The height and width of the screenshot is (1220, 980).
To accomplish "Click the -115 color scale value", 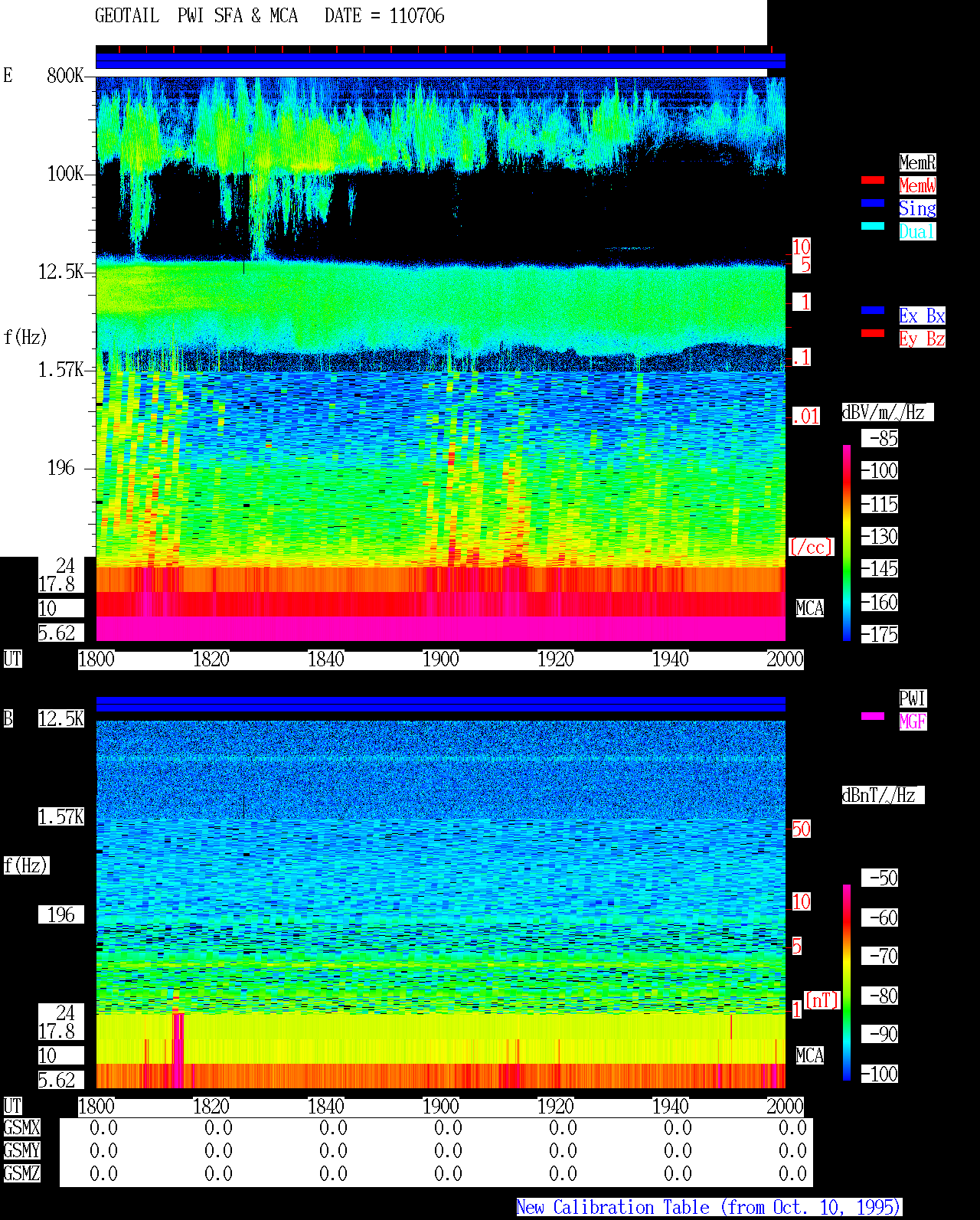I will pos(880,504).
